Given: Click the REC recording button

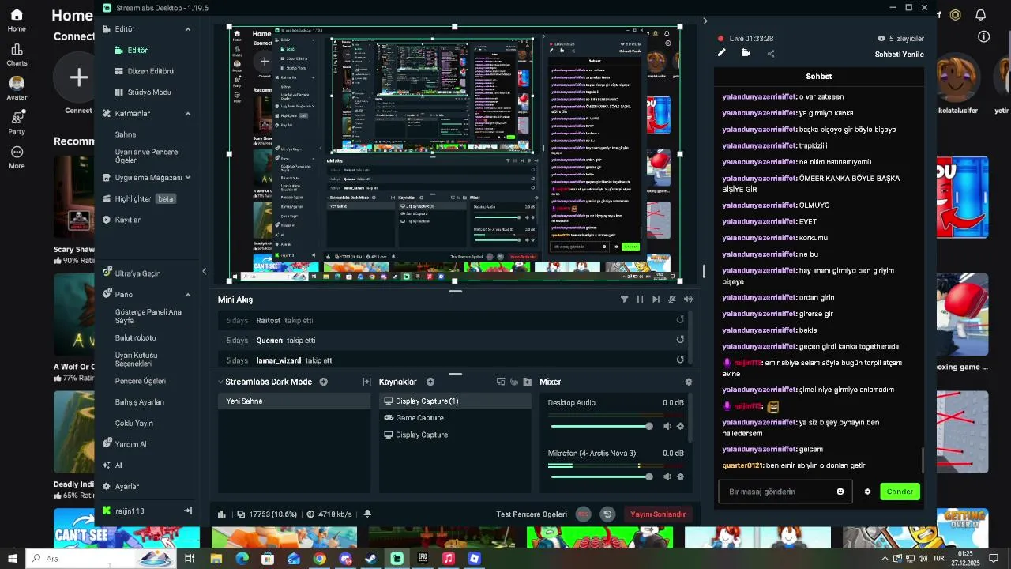Looking at the screenshot, I should point(583,514).
